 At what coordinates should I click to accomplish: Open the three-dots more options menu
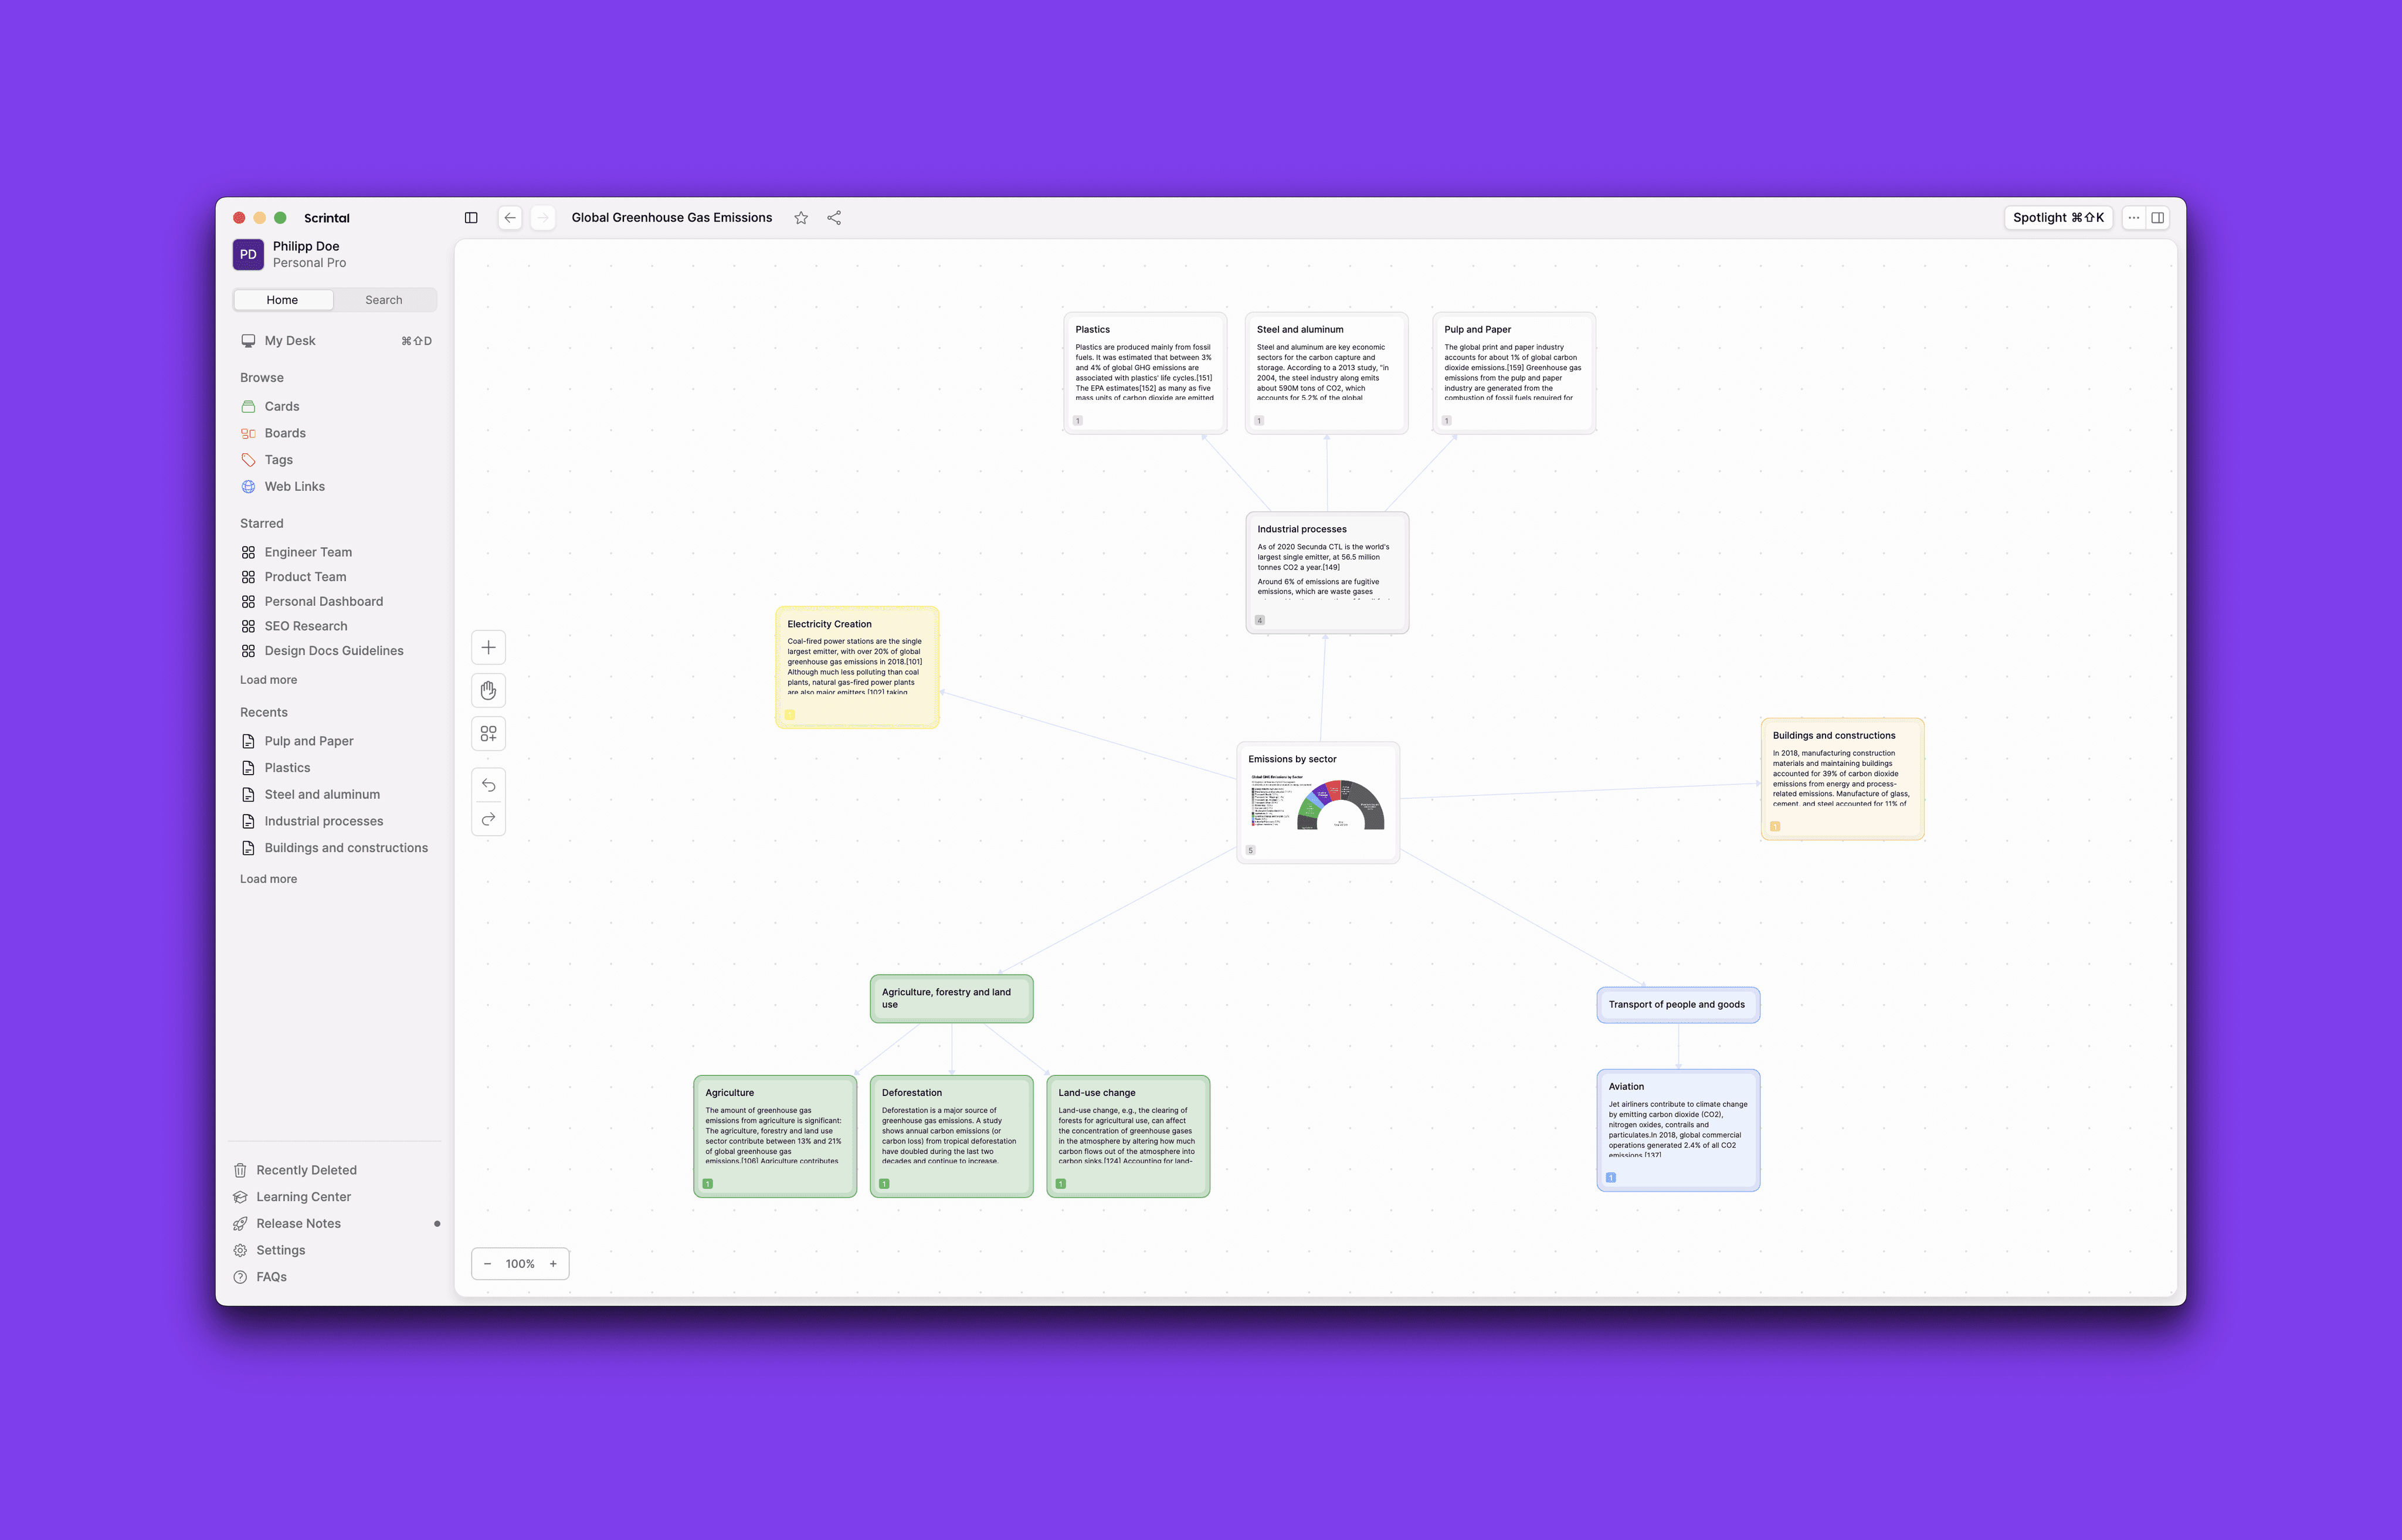point(2133,218)
